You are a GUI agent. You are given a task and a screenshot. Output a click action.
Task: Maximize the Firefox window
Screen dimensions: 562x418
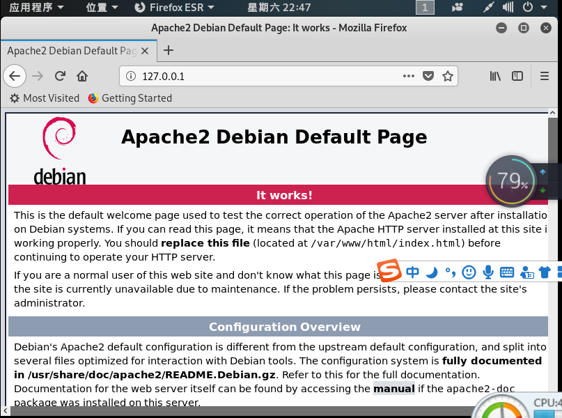pyautogui.click(x=523, y=28)
